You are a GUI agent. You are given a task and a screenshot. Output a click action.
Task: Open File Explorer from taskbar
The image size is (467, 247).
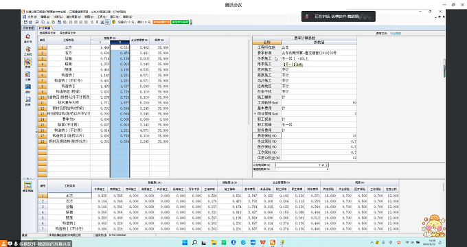[214, 242]
